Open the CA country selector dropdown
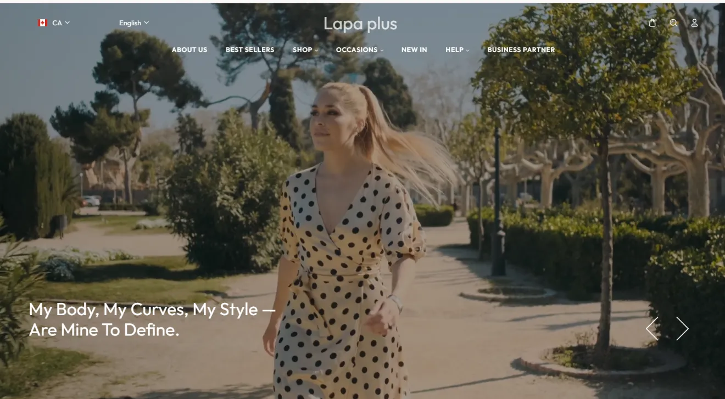Screen dimensions: 725x399 [x=54, y=23]
